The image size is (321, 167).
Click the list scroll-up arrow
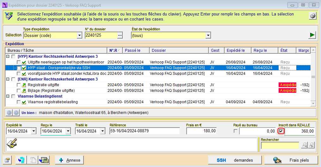click(x=313, y=50)
